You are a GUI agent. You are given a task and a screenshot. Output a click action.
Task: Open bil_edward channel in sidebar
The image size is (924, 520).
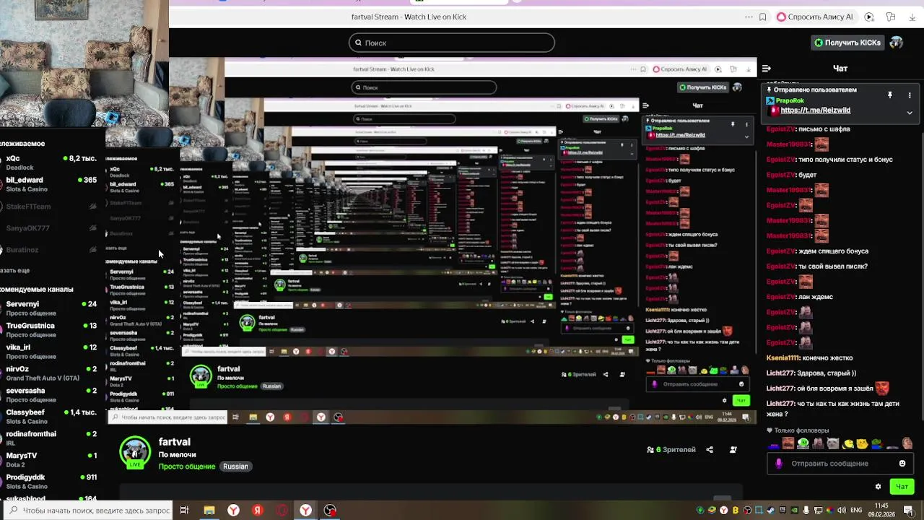tap(49, 184)
